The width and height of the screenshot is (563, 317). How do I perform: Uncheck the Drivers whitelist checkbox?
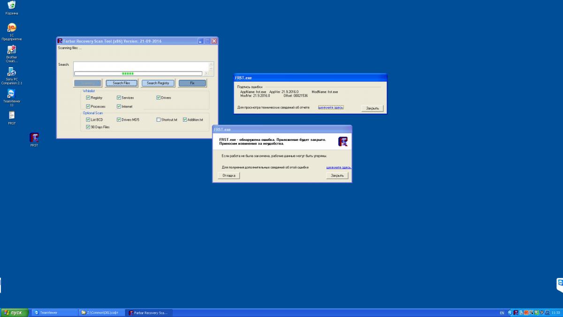pyautogui.click(x=158, y=98)
